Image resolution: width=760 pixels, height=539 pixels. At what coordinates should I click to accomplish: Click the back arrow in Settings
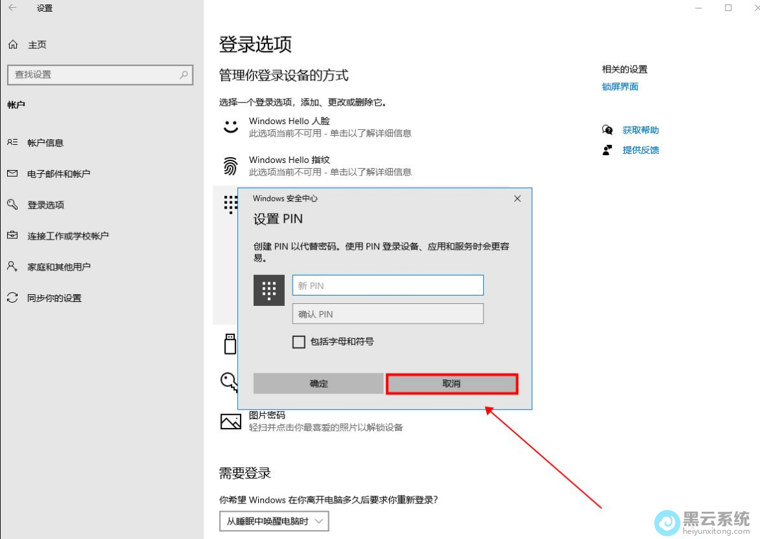coord(12,8)
